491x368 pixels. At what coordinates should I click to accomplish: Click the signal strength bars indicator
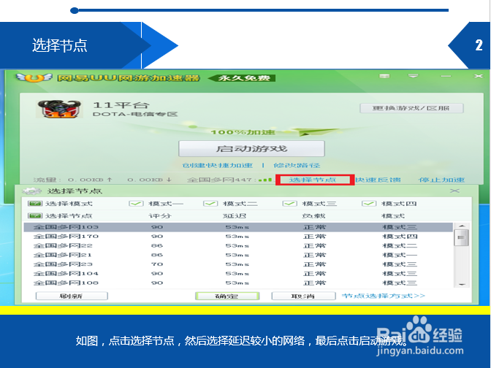click(x=265, y=180)
